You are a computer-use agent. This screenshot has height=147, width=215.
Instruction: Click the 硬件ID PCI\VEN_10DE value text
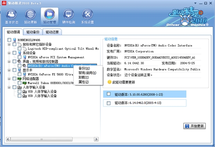[x=159, y=57]
